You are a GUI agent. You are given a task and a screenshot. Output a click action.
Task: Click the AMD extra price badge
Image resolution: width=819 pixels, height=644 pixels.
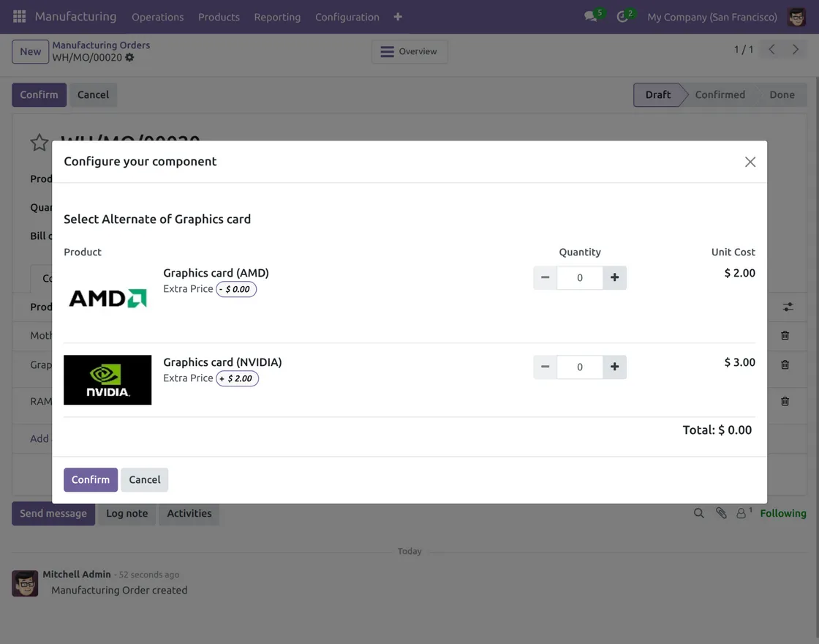pyautogui.click(x=236, y=289)
